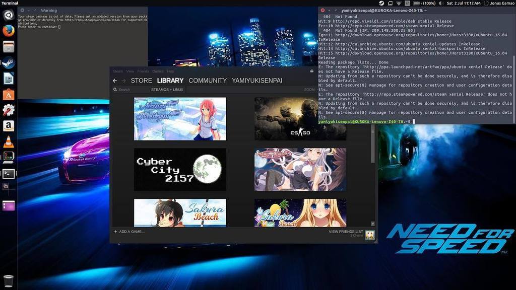Click the Steam icon in the launcher
The height and width of the screenshot is (290, 516).
(9, 62)
